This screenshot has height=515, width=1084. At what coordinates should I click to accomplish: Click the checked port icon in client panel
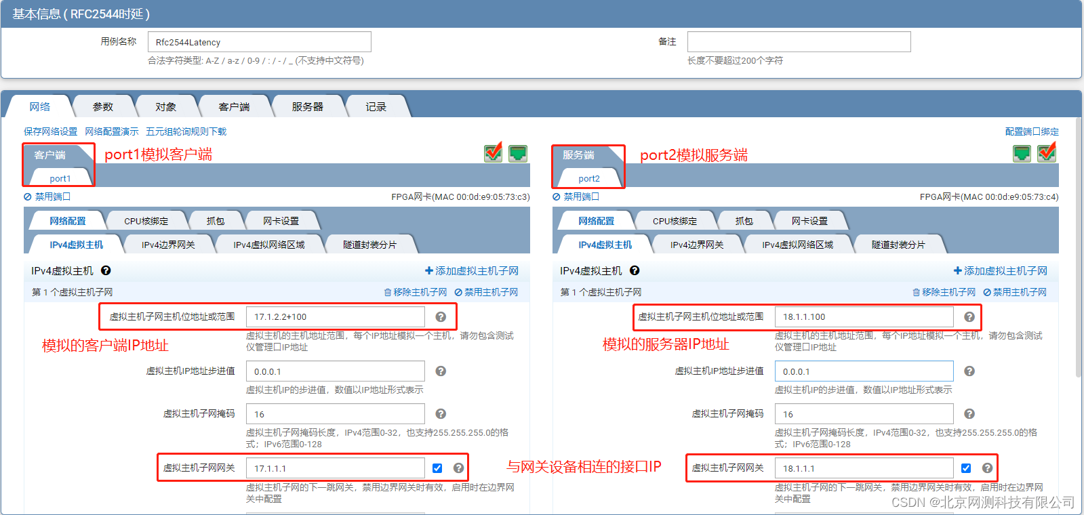(494, 152)
